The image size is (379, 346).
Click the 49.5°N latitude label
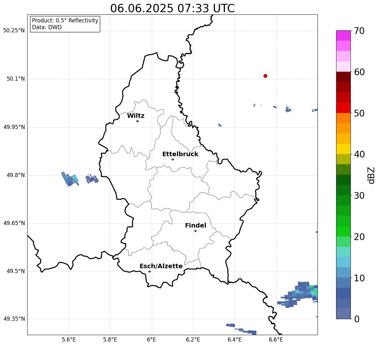click(16, 271)
